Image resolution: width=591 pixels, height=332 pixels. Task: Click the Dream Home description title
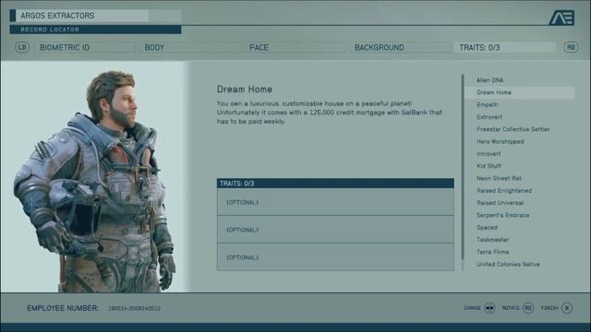tap(244, 89)
